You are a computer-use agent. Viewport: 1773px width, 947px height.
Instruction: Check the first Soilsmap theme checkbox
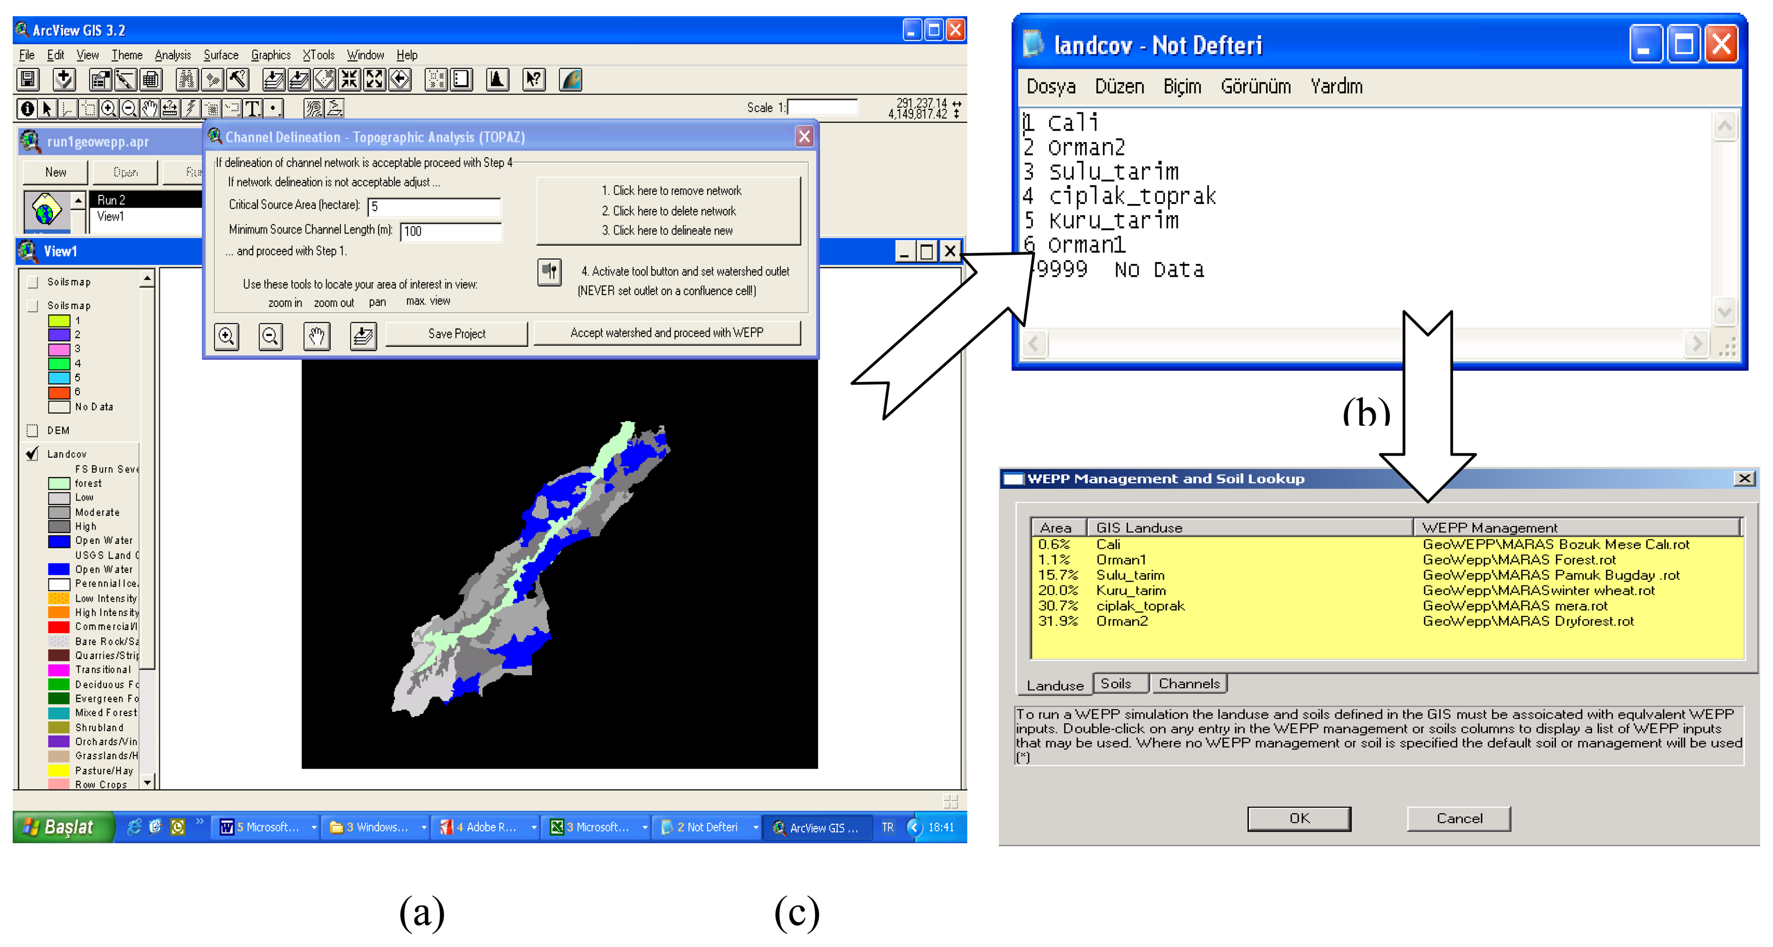pos(32,282)
